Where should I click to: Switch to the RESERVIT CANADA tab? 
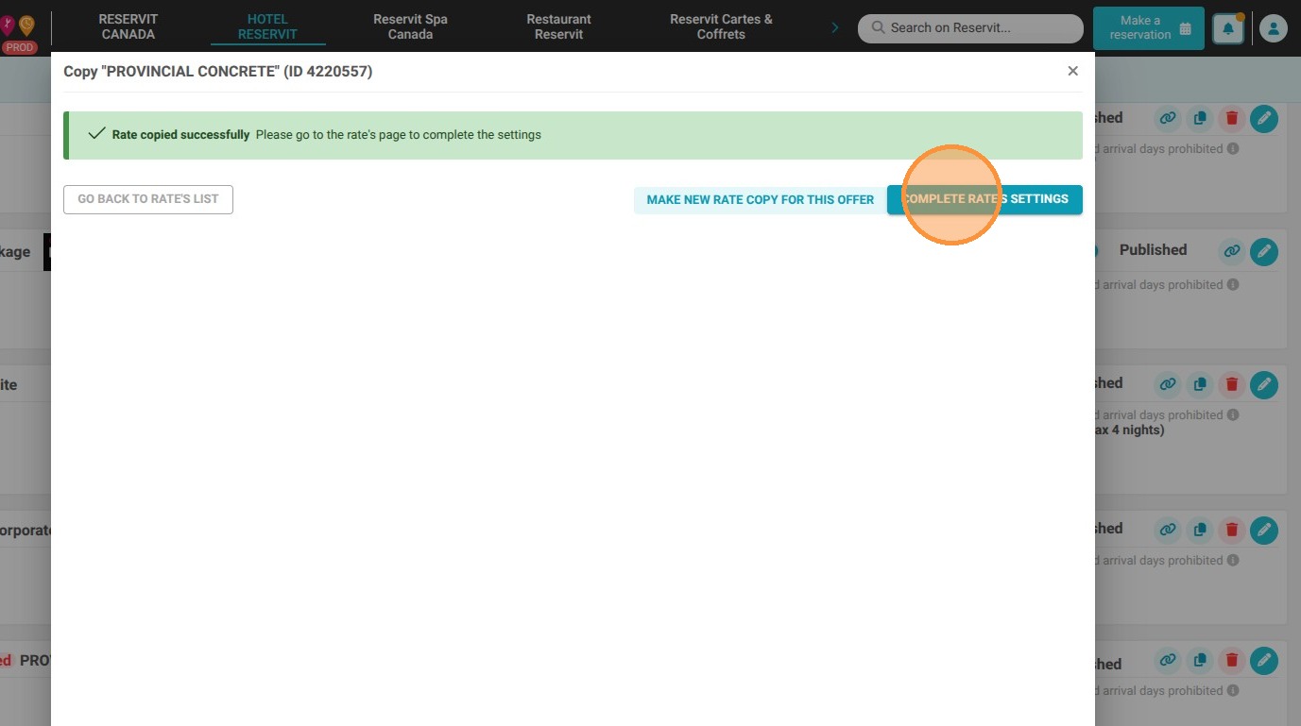tap(128, 26)
